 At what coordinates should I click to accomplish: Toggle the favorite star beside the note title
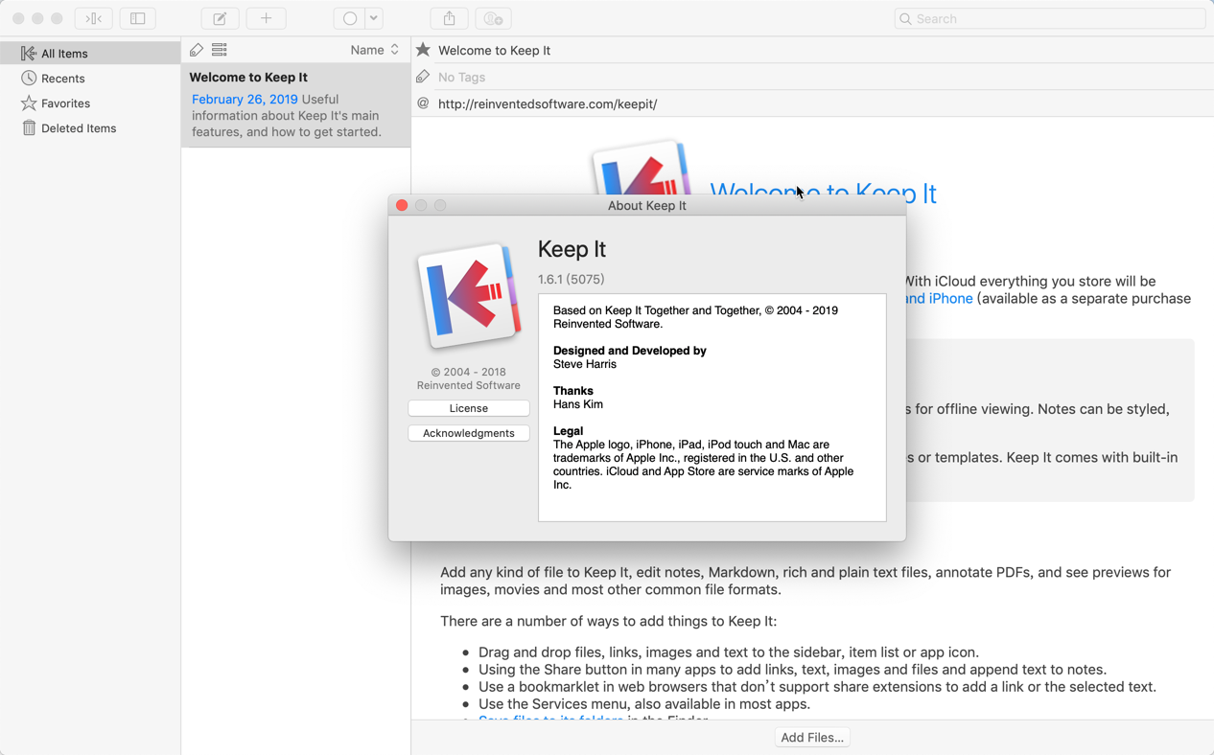coord(423,50)
